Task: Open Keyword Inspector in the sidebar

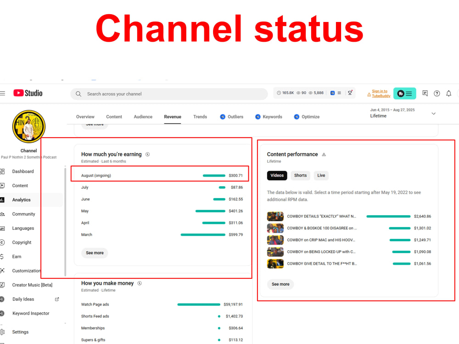Action: click(31, 314)
